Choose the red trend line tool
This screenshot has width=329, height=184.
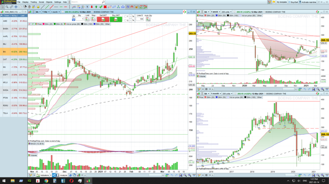point(52,7)
